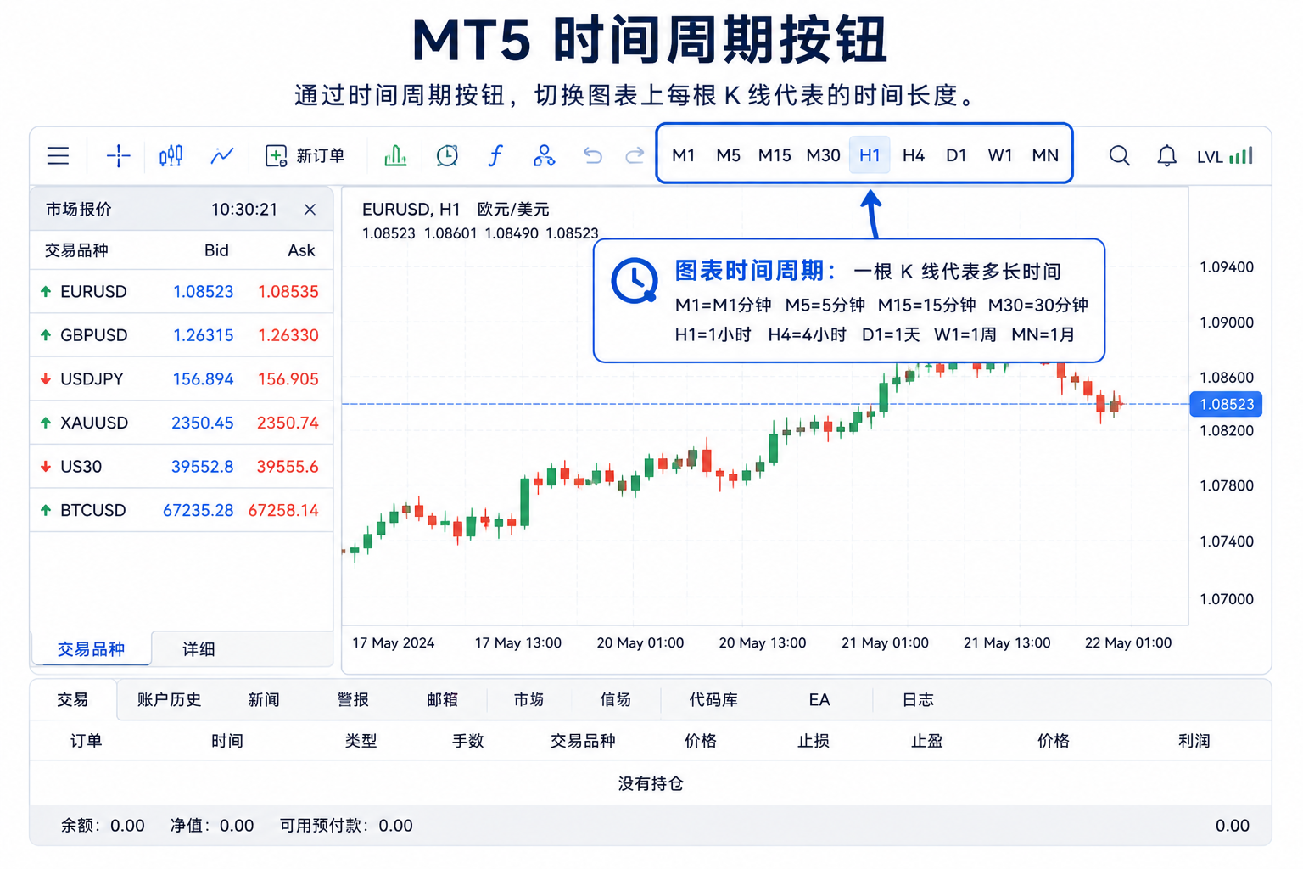
Task: Click the clock timeframe icon in toolbar
Action: [x=447, y=156]
